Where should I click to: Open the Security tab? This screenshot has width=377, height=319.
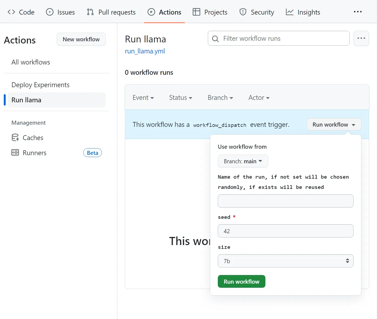coord(257,12)
